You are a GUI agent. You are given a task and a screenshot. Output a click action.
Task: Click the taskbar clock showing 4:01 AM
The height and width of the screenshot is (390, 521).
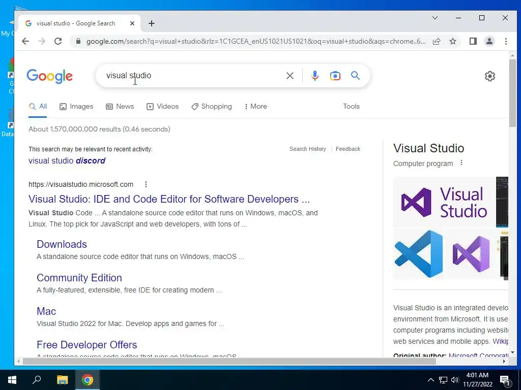pos(477,380)
